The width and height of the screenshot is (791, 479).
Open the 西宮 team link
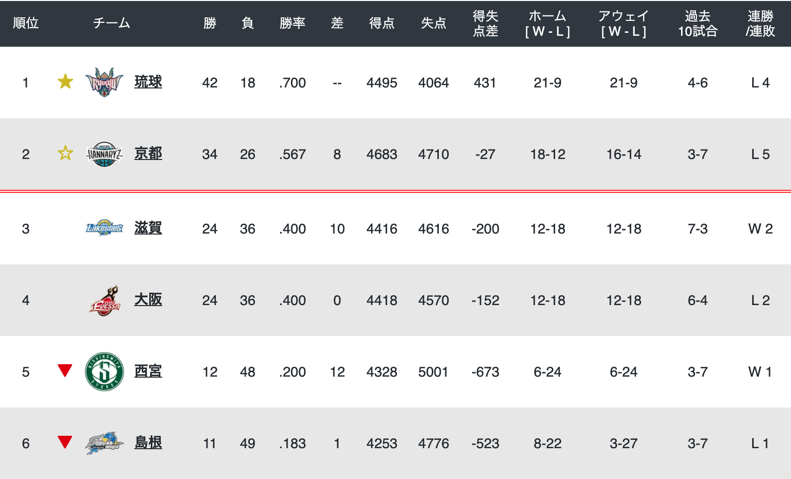click(148, 371)
